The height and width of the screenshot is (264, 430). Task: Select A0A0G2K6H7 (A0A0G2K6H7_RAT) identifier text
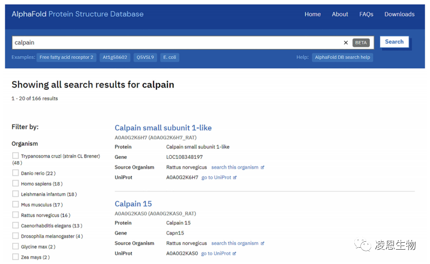pos(156,137)
